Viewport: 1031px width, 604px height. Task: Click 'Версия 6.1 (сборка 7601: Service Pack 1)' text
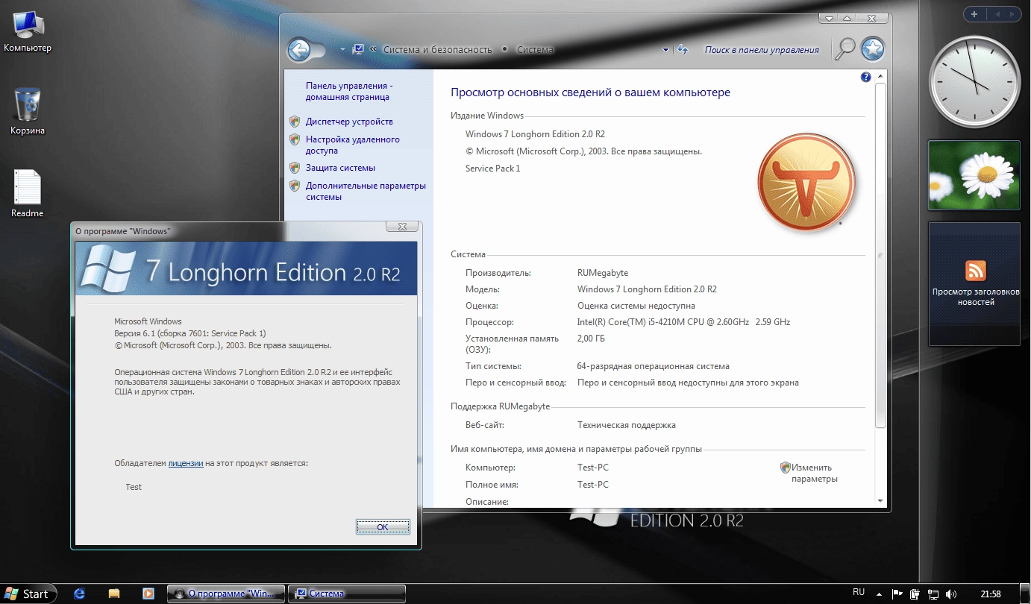click(x=189, y=333)
